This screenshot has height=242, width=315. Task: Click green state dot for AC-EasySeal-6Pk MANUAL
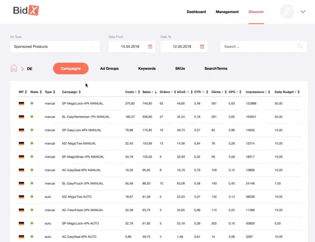point(32,170)
